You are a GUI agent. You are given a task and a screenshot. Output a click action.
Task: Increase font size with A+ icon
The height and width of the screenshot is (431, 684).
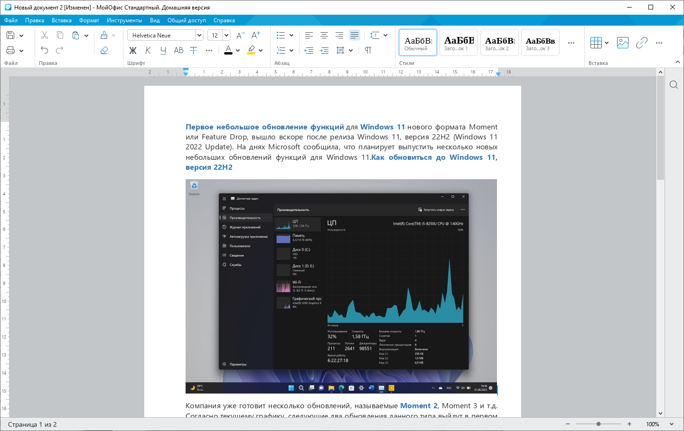click(256, 35)
